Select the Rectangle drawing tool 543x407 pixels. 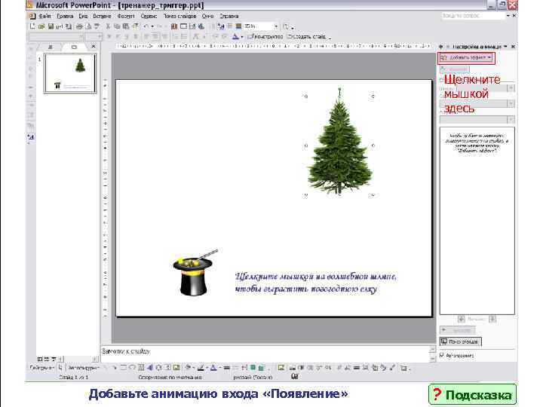click(123, 368)
